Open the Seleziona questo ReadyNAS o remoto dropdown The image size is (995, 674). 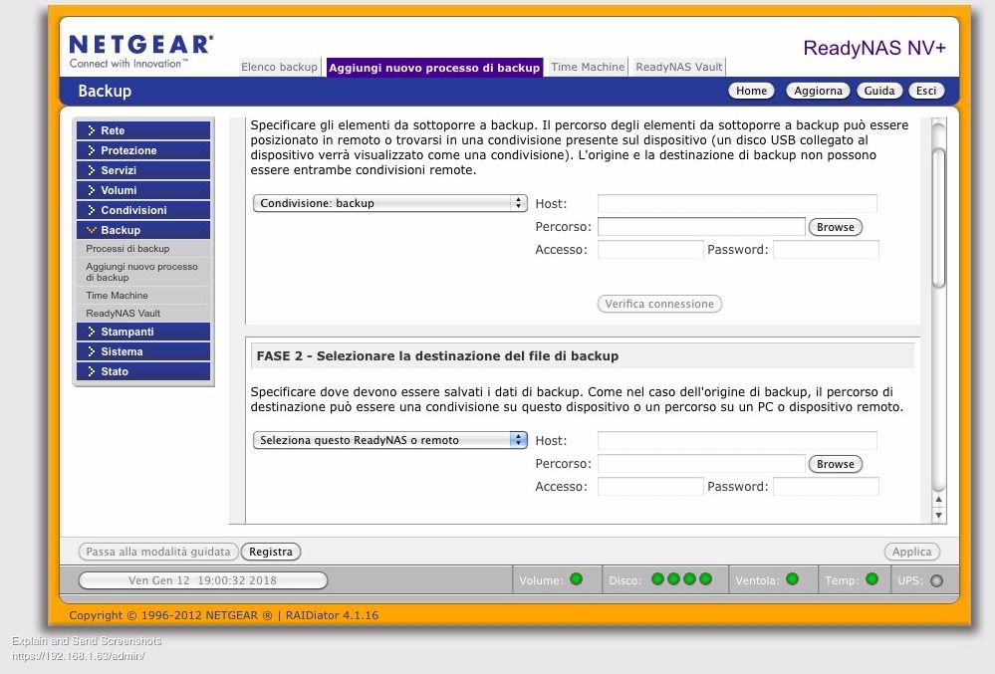coord(390,440)
